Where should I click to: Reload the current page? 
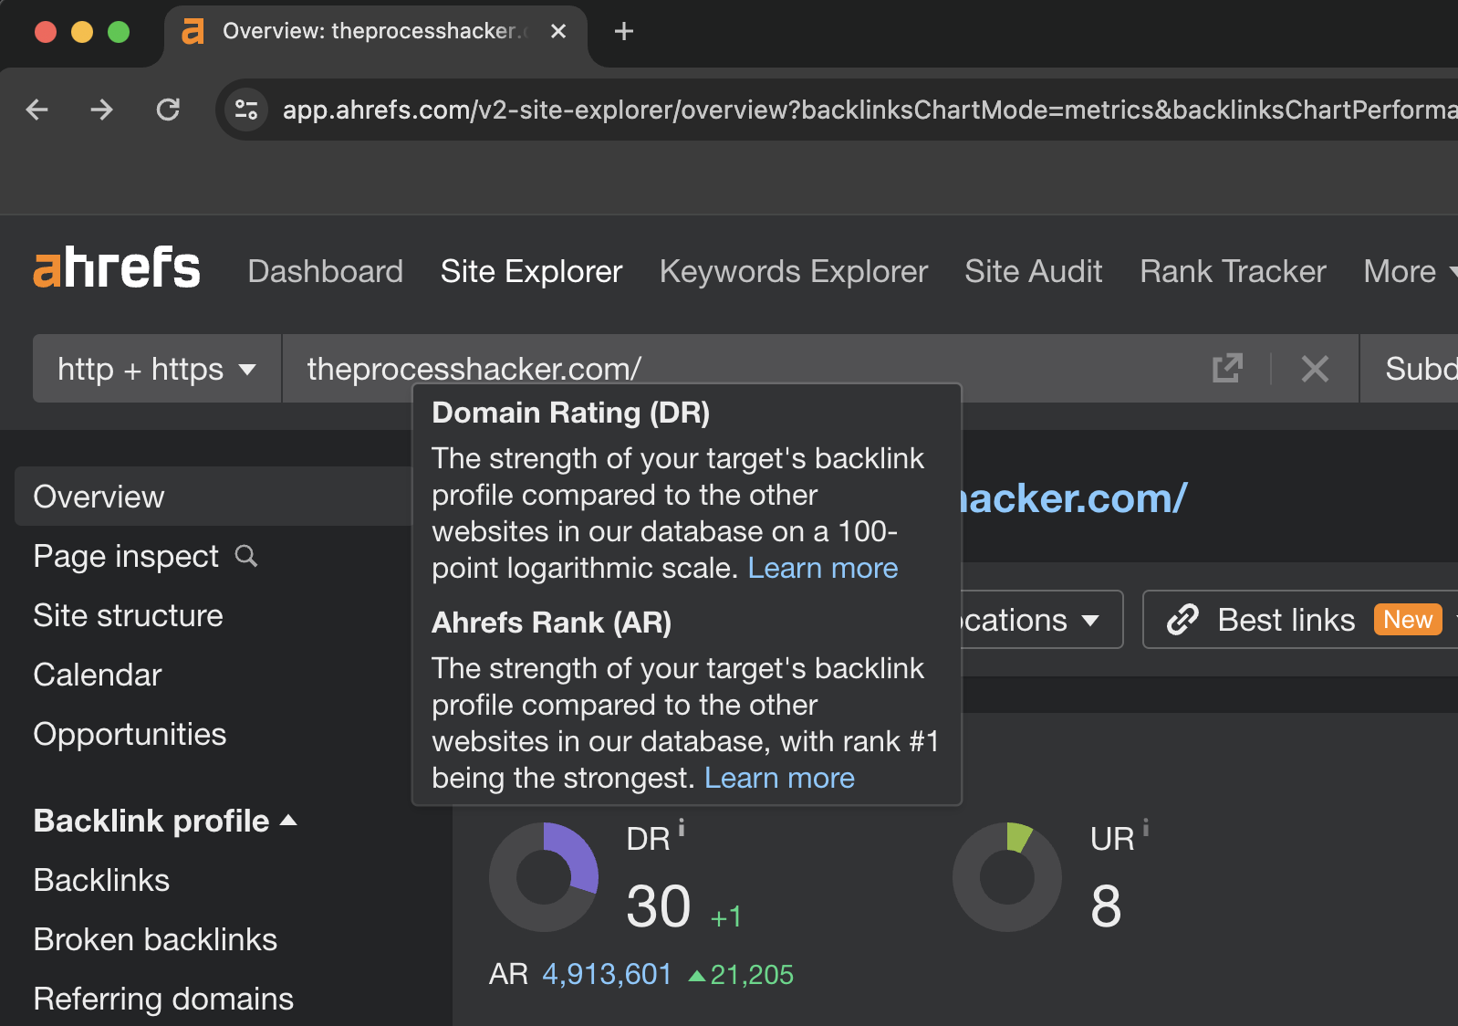tap(168, 110)
